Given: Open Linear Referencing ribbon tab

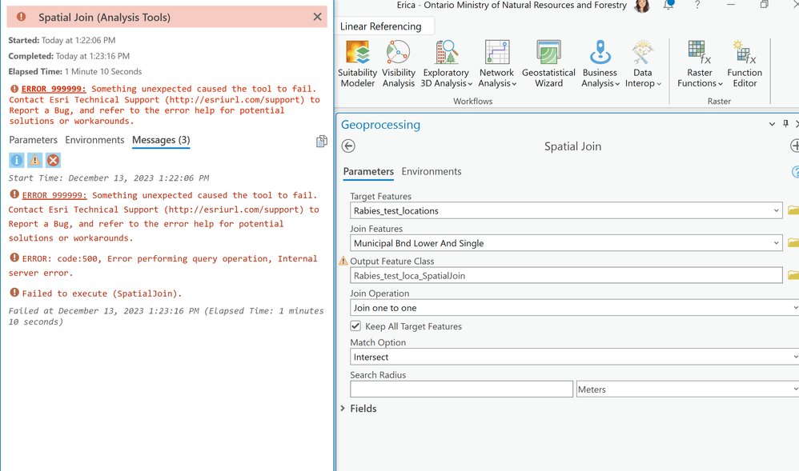Looking at the screenshot, I should tap(380, 26).
